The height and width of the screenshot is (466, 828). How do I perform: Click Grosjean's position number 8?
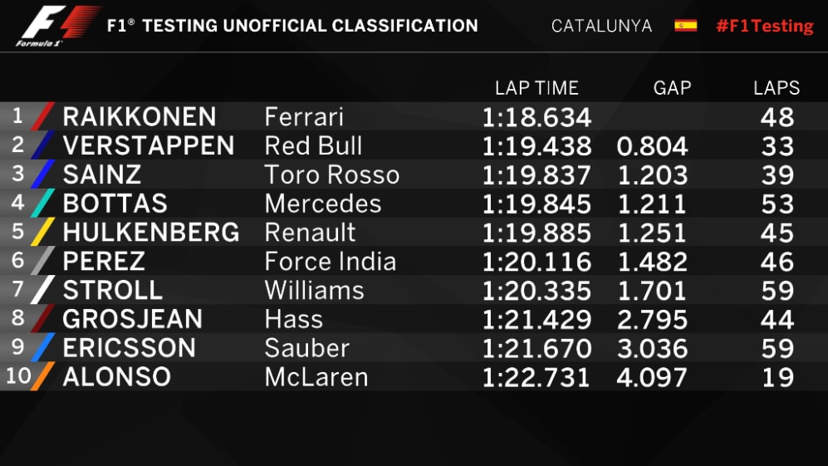[x=17, y=318]
